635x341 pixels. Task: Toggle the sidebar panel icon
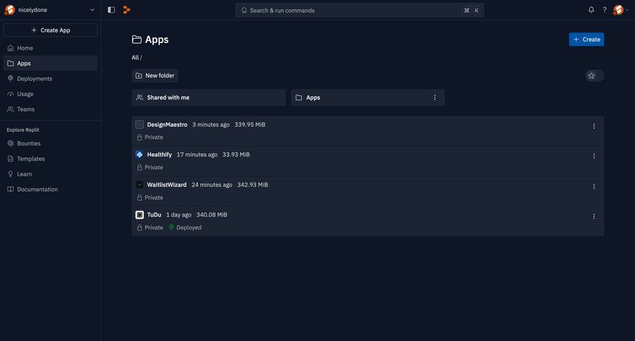[111, 10]
